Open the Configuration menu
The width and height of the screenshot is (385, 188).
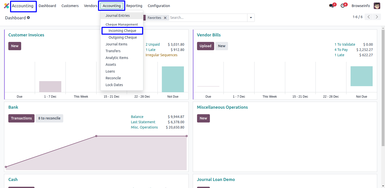coord(159,6)
